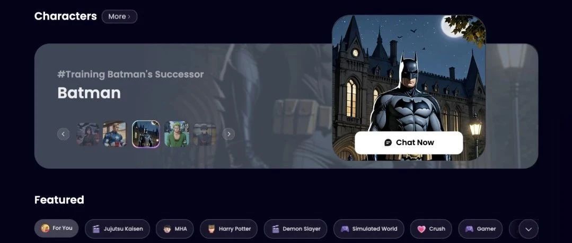Click the Batman title heading

click(89, 93)
